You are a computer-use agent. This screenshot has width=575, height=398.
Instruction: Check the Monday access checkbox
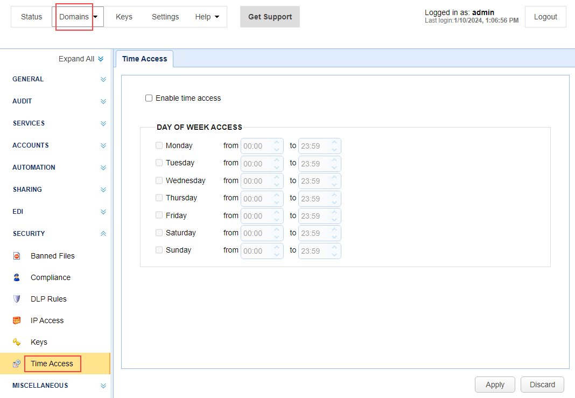pyautogui.click(x=159, y=145)
